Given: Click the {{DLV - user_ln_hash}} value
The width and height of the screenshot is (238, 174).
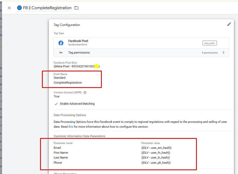Looking at the screenshot, I should pos(156,157).
